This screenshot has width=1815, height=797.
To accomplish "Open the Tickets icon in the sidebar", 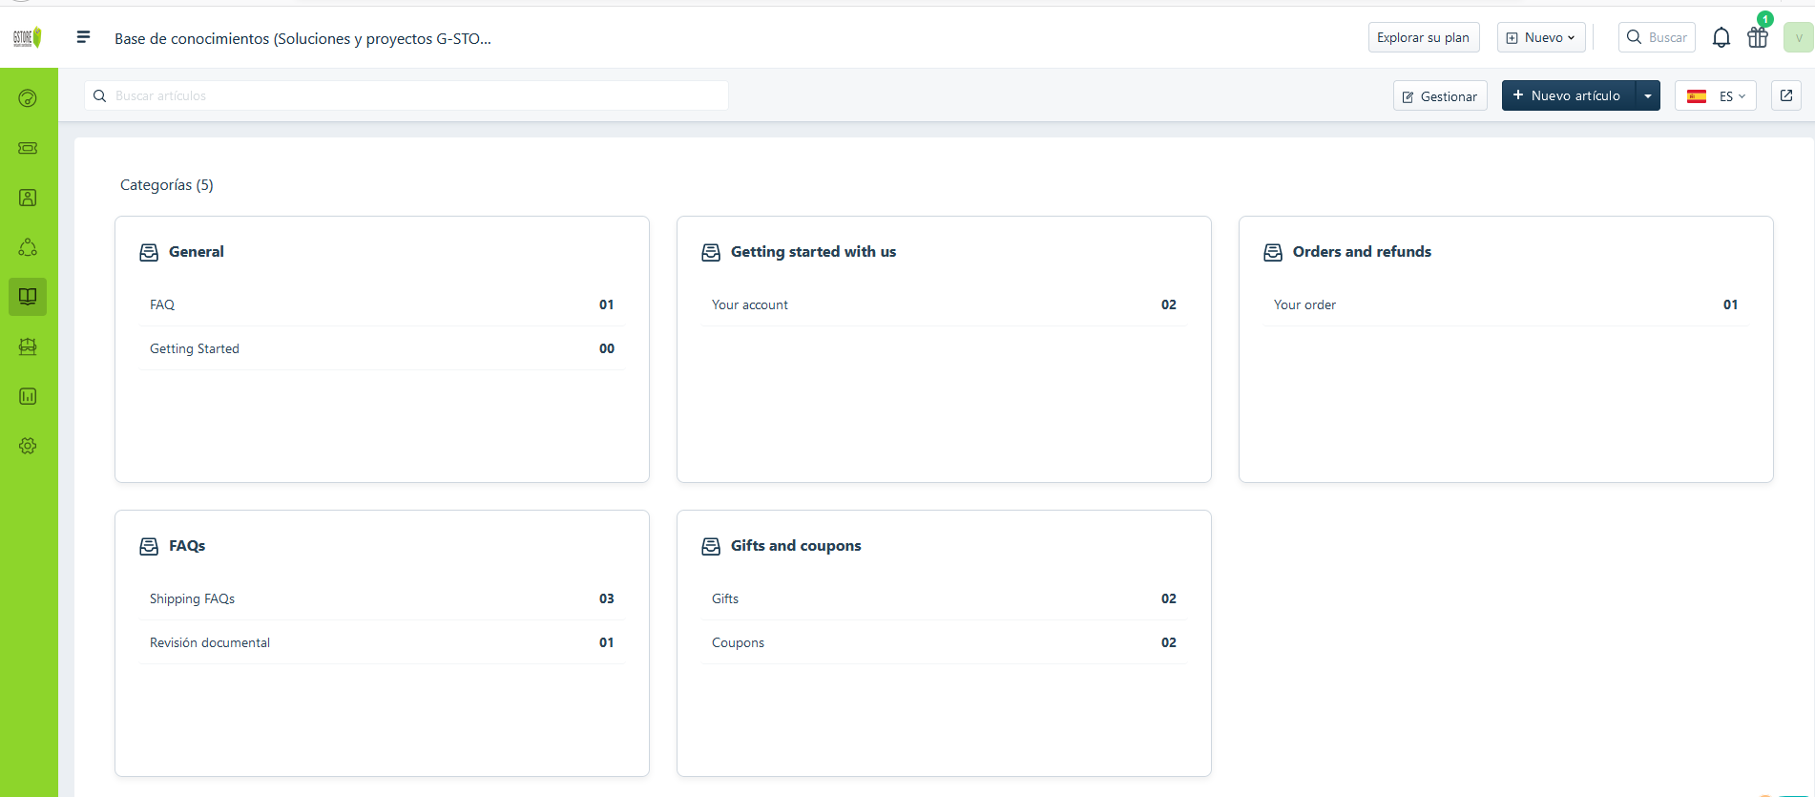I will point(28,148).
